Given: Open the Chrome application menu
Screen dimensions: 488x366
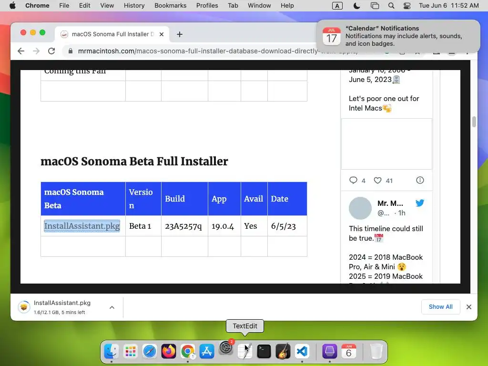Looking at the screenshot, I should (x=37, y=6).
